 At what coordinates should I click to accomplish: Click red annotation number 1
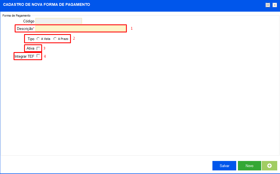(x=132, y=28)
